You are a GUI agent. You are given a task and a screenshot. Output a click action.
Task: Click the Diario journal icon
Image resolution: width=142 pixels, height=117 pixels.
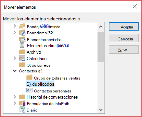(x=22, y=110)
